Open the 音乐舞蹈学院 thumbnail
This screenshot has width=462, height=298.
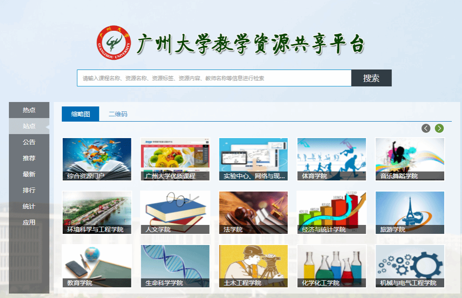[x=410, y=159]
